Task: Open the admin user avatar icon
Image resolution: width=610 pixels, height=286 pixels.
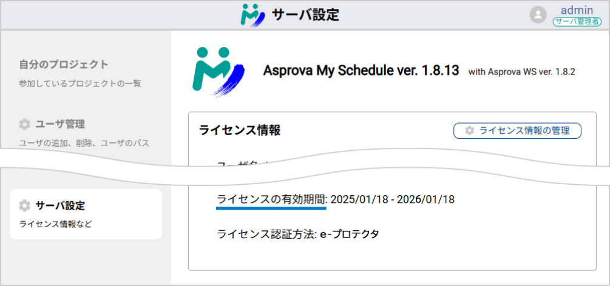Action: pyautogui.click(x=538, y=15)
